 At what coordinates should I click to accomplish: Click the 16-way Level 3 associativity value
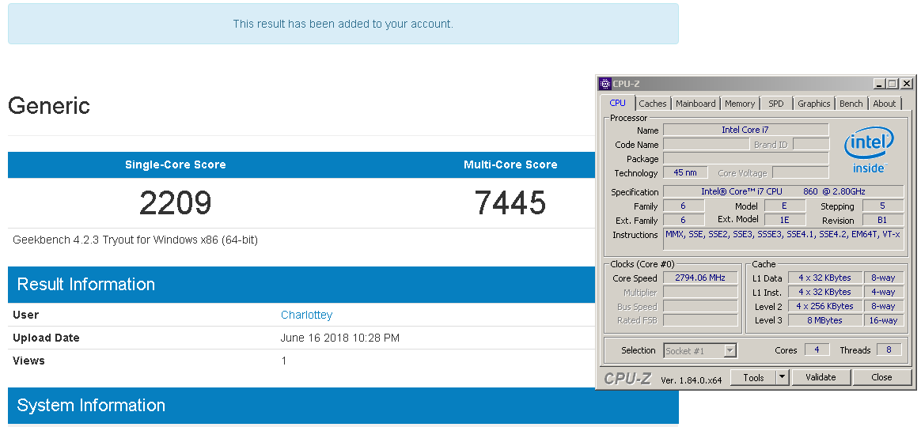tap(883, 320)
